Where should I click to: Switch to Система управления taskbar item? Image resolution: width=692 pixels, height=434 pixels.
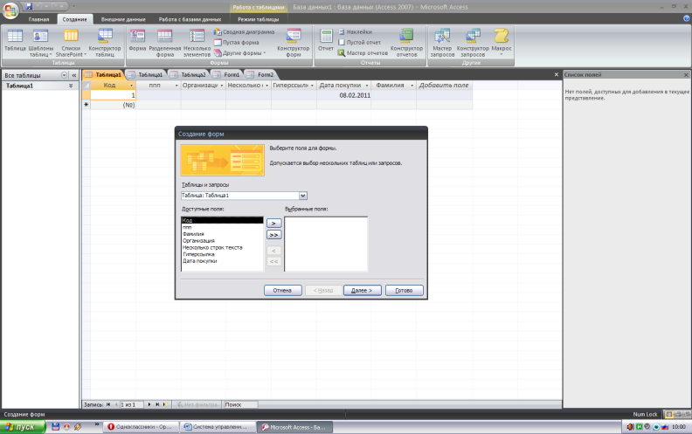click(219, 427)
